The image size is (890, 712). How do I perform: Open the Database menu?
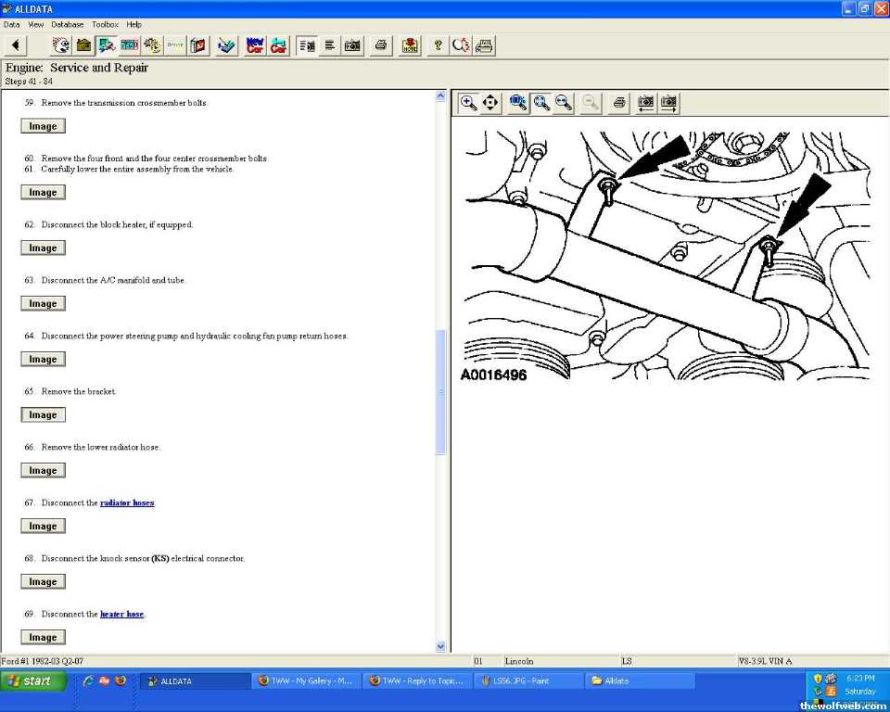coord(67,24)
